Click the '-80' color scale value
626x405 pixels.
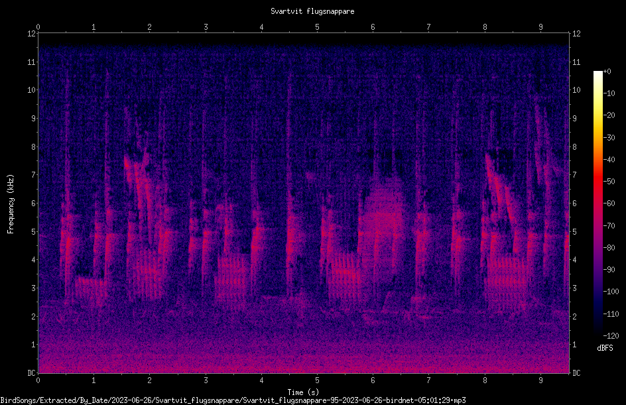pos(609,247)
